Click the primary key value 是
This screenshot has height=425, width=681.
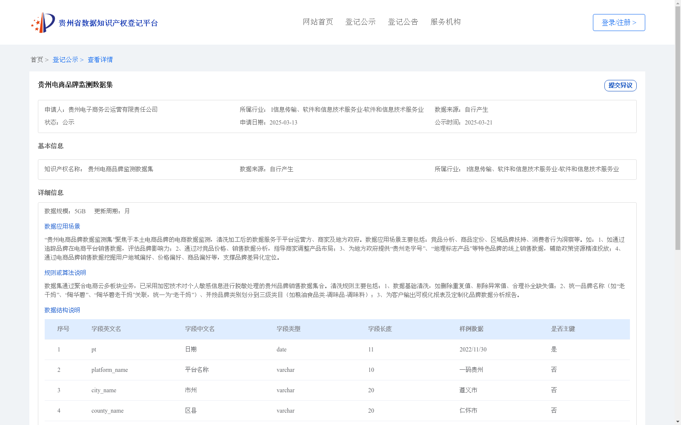(554, 349)
